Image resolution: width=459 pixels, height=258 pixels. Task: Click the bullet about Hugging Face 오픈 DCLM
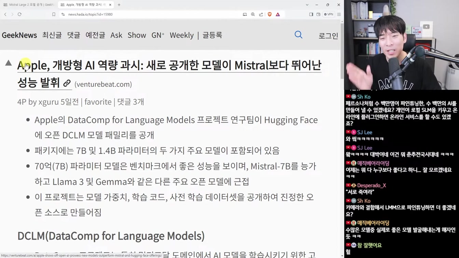tap(176, 127)
